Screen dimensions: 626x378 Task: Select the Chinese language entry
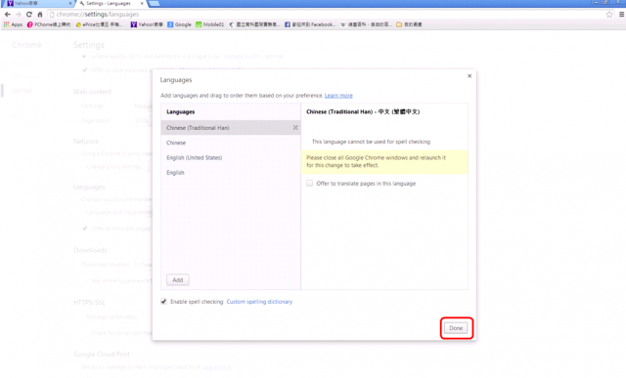click(x=231, y=143)
